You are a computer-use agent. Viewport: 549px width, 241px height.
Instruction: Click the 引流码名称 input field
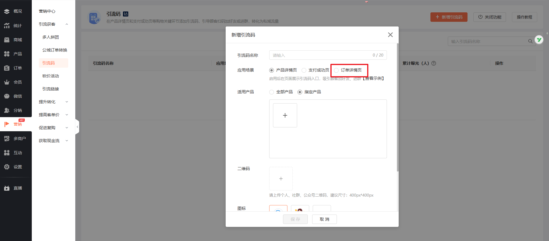321,55
